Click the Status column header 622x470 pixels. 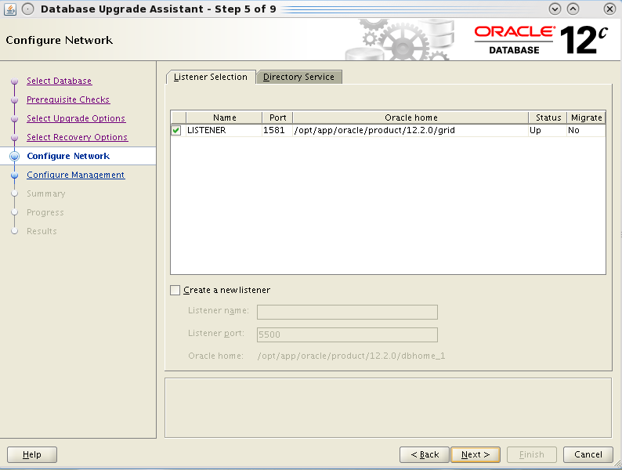click(x=548, y=117)
